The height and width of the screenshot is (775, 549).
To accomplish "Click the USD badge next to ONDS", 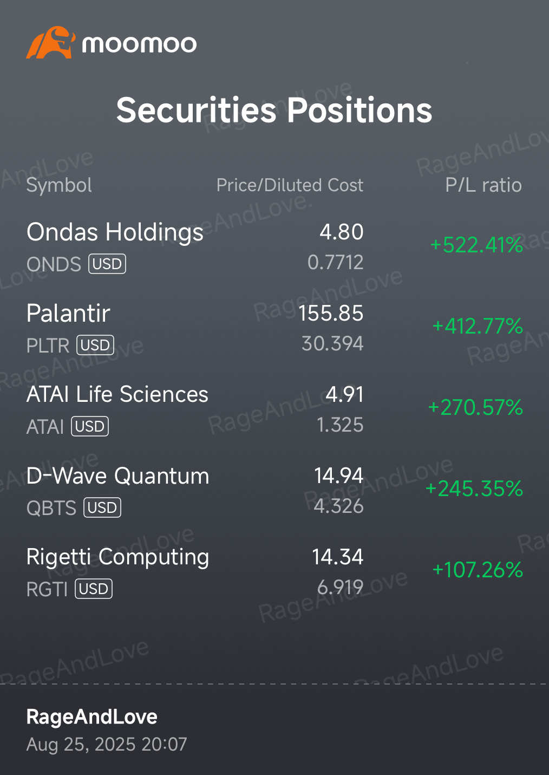I will [107, 264].
